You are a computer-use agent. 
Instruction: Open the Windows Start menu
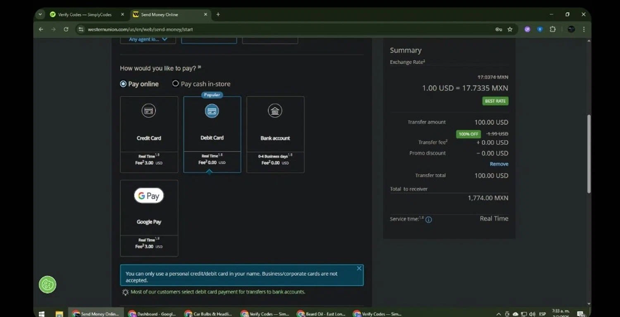point(41,314)
